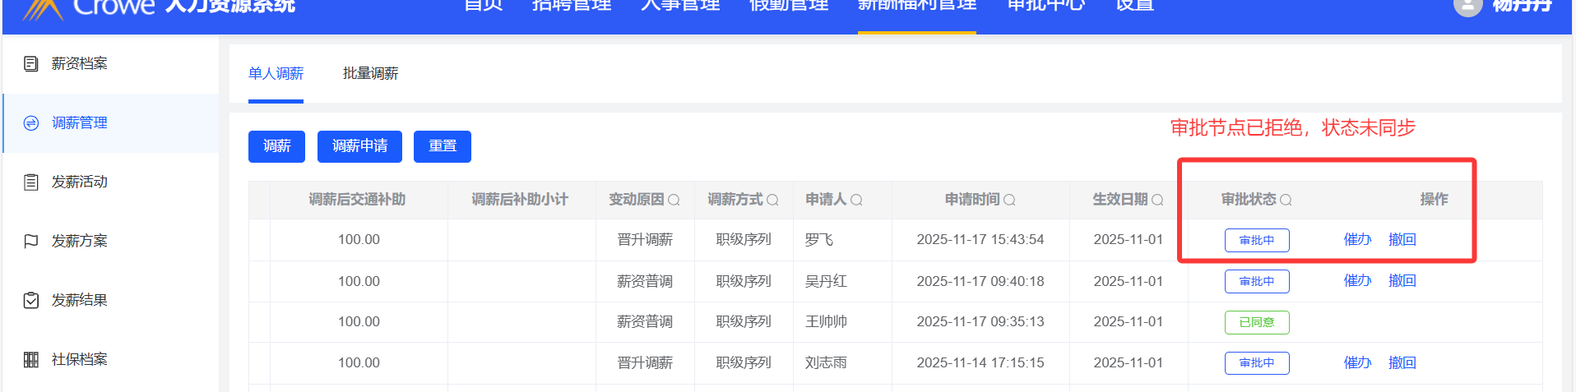This screenshot has width=1576, height=392.
Task: Click the applicant name 吴丹红
Action: [826, 281]
